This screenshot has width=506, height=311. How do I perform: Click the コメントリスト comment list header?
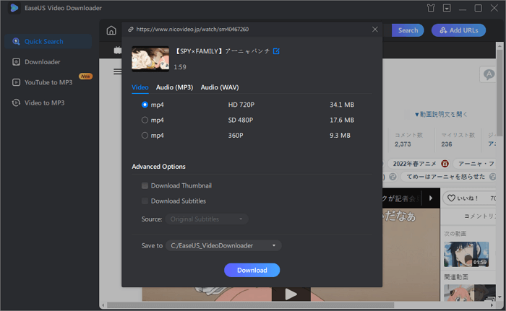click(x=479, y=216)
